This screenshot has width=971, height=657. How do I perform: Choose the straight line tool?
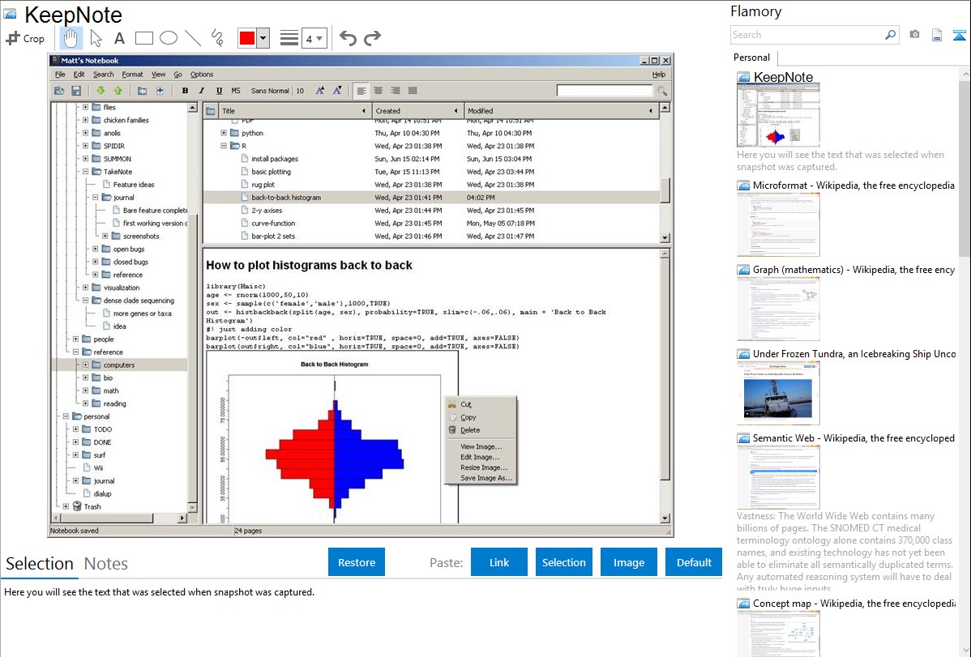point(193,38)
